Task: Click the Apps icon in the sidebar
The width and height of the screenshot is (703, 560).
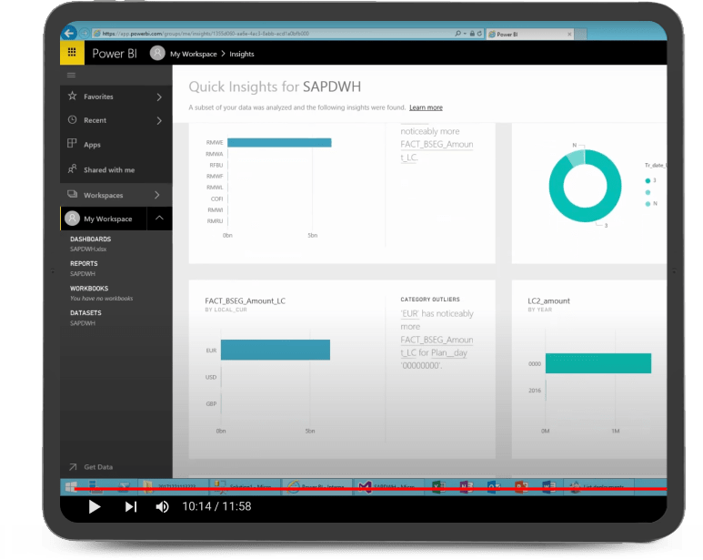Action: point(72,144)
